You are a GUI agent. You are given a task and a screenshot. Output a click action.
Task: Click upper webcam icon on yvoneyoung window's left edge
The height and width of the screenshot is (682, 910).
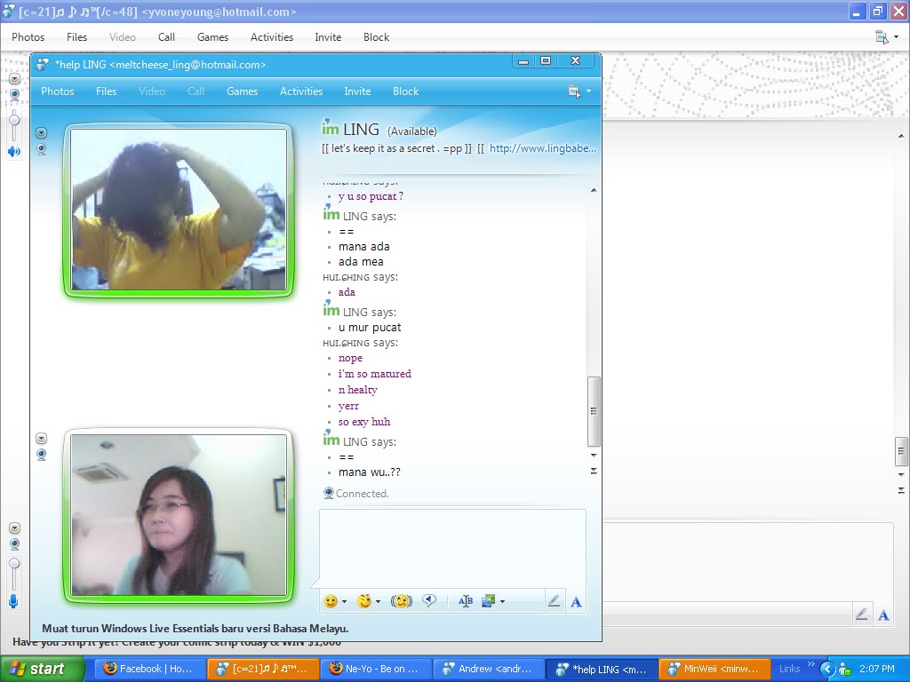[15, 94]
